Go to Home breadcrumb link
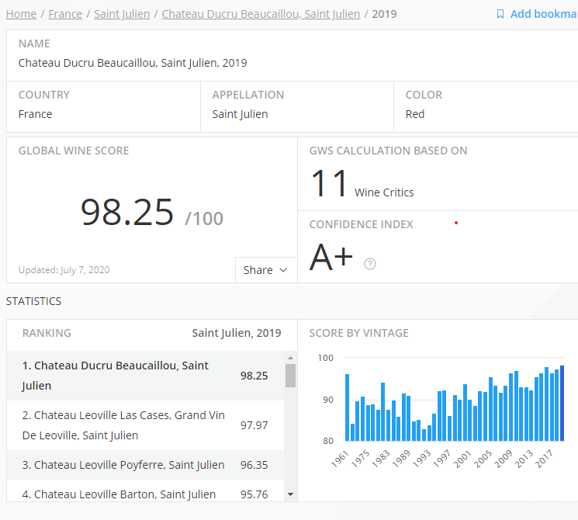578x520 pixels. click(x=21, y=14)
